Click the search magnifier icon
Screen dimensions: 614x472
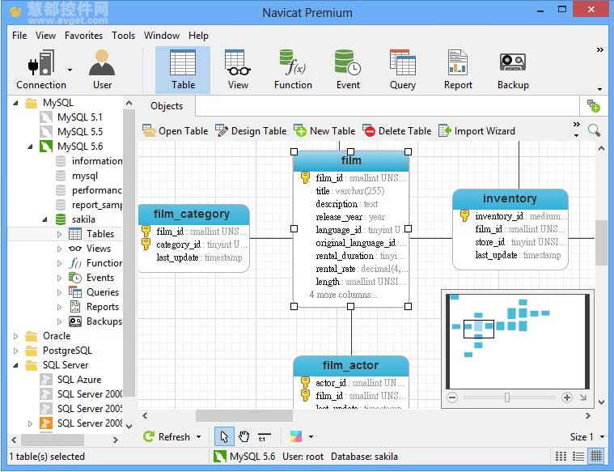[594, 130]
